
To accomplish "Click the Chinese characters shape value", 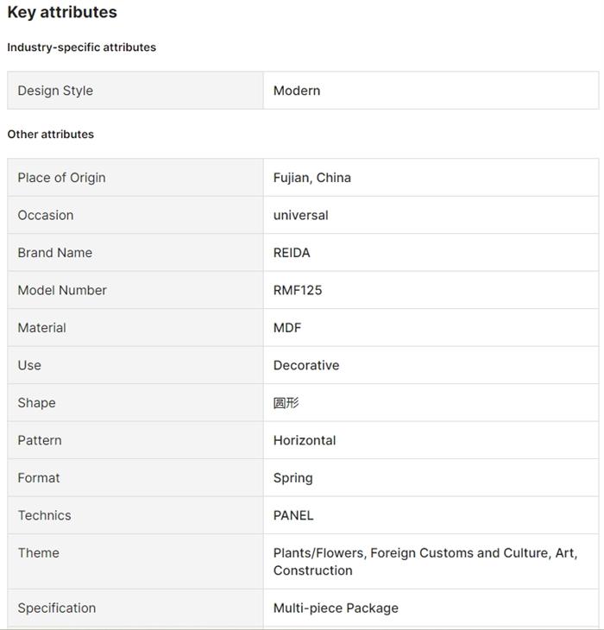I will (286, 403).
